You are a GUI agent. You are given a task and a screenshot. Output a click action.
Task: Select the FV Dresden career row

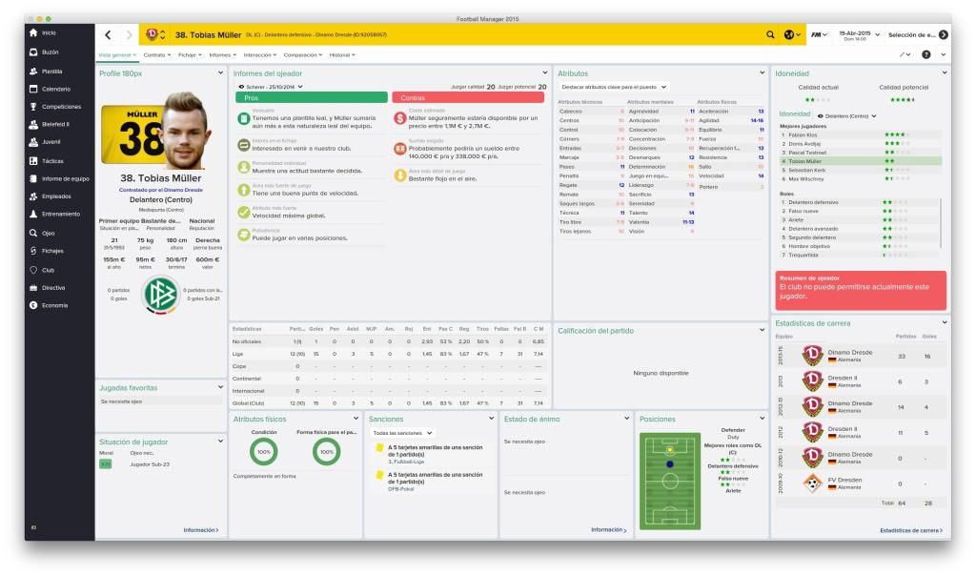coord(861,483)
